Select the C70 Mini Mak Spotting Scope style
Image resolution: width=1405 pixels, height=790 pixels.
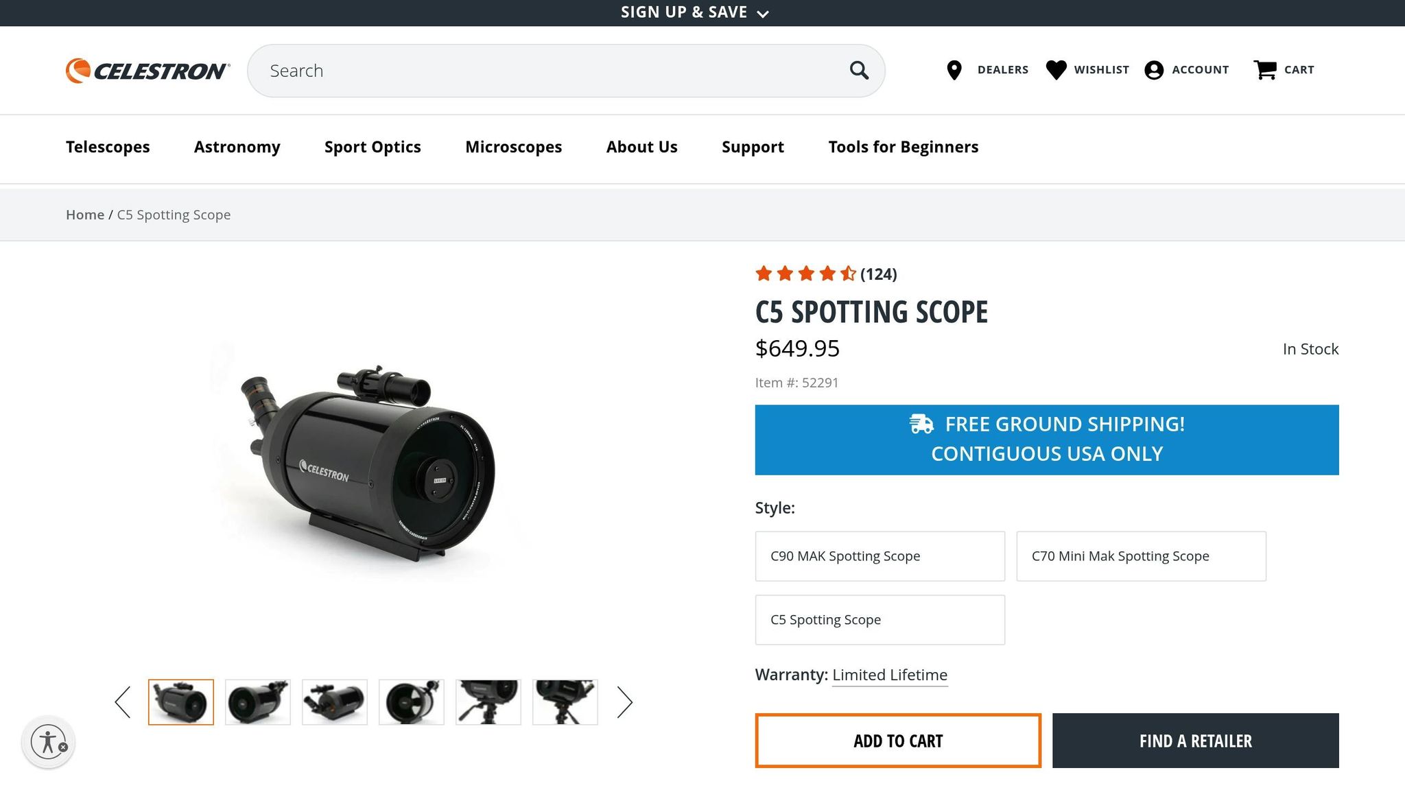coord(1141,556)
